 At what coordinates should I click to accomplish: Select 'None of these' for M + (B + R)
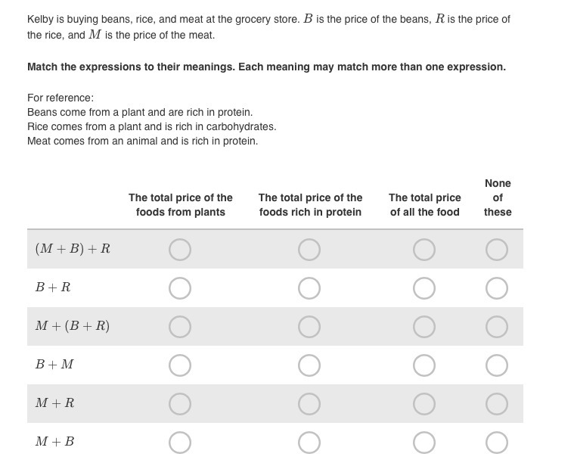496,327
